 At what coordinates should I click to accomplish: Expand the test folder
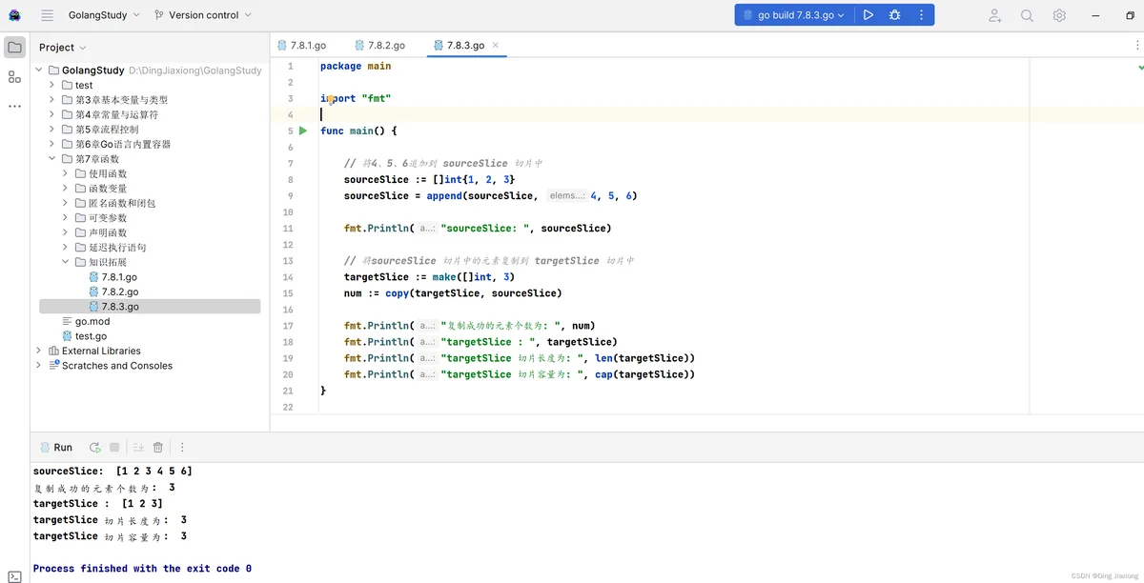pos(52,85)
